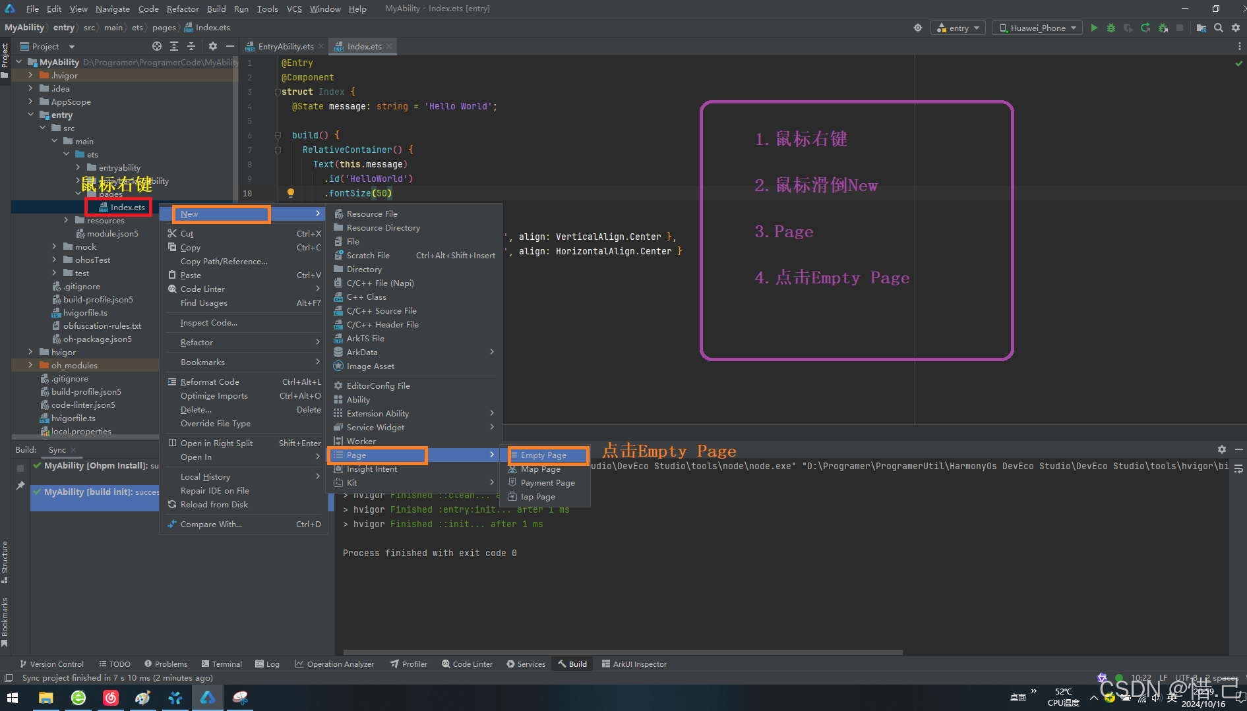Click Select Opened File icon in Project panel
The width and height of the screenshot is (1247, 711).
[x=157, y=46]
